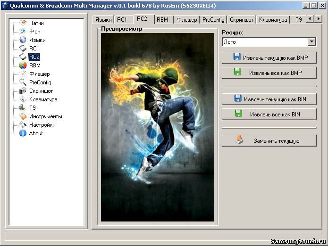The image size is (328, 246).
Task: Click Извлечь все как BIN button
Action: (x=269, y=114)
